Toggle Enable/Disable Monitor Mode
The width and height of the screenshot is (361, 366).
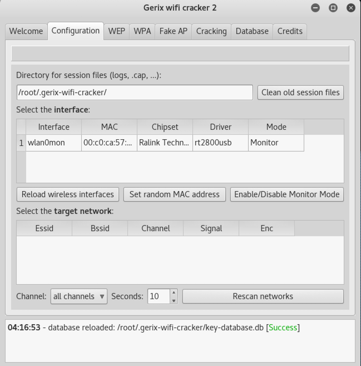pos(287,194)
